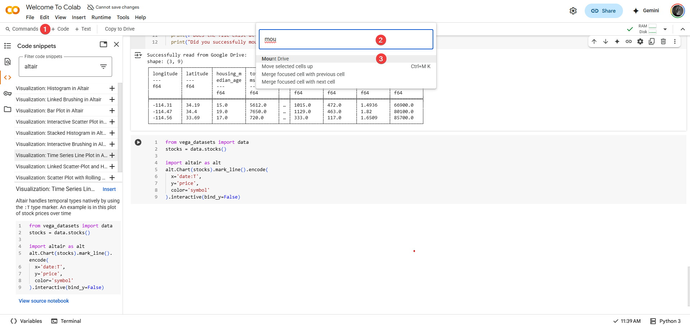Choose Merge focused cell with previous cell
This screenshot has width=690, height=325.
(x=346, y=74)
